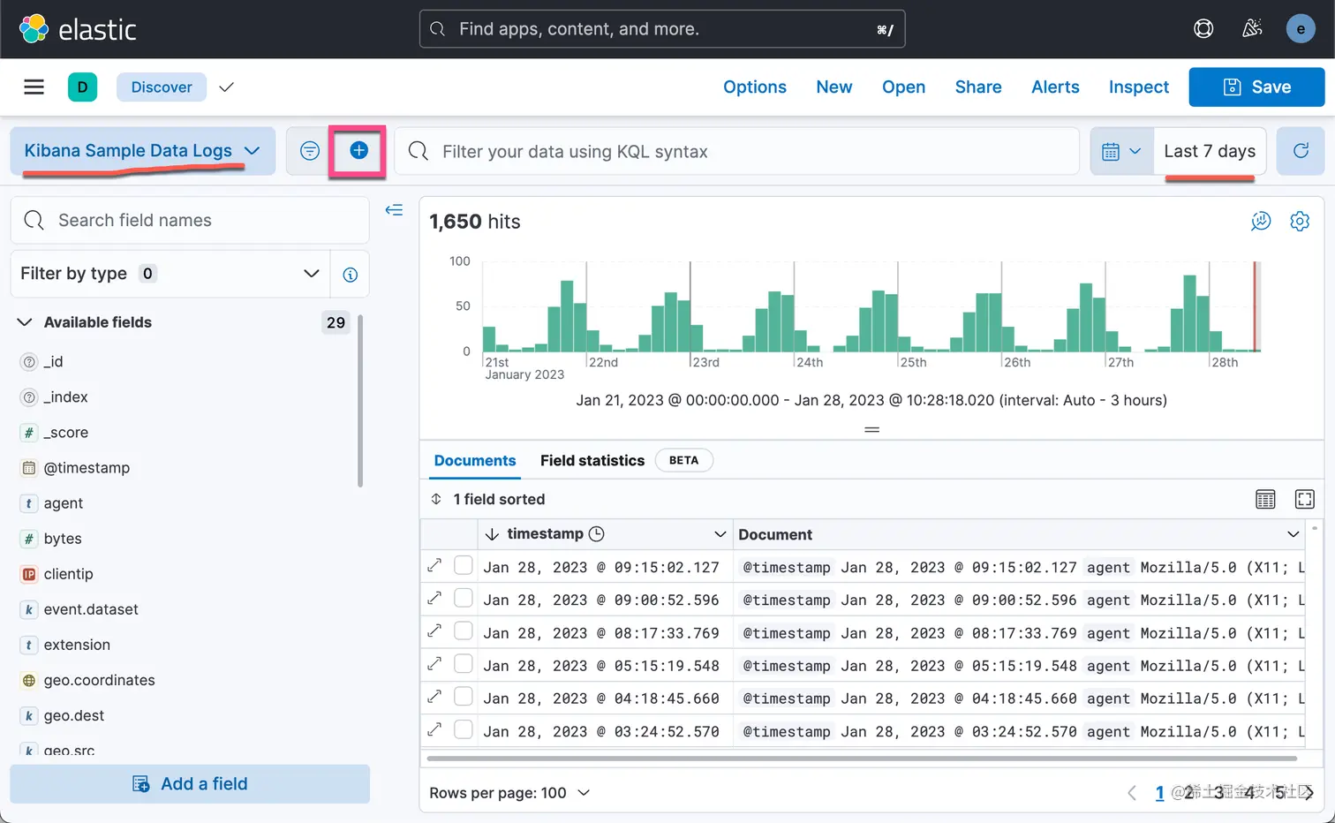The height and width of the screenshot is (823, 1335).
Task: Click the Discover breadcrumb badge
Action: 162,87
